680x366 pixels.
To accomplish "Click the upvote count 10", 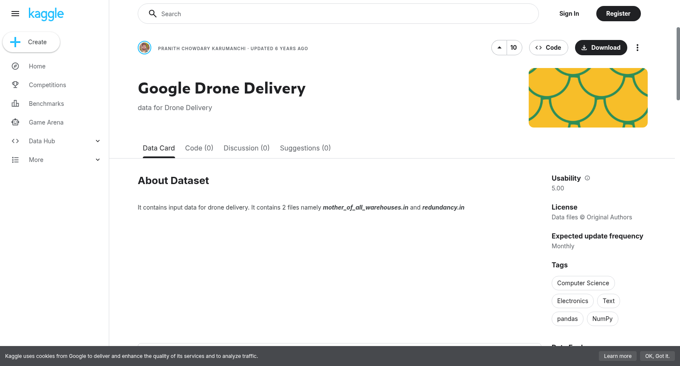I will 514,48.
